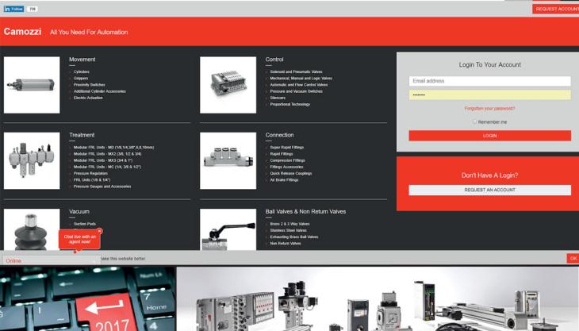Viewport: 579px width, 331px height.
Task: Select Grippers under Movement
Action: click(80, 79)
